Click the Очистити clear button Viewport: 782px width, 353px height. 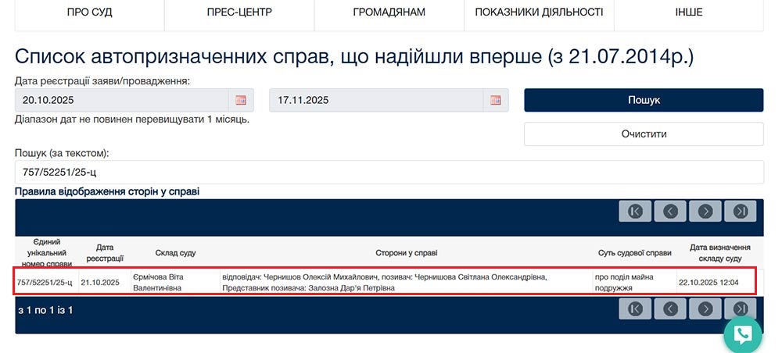pos(644,134)
